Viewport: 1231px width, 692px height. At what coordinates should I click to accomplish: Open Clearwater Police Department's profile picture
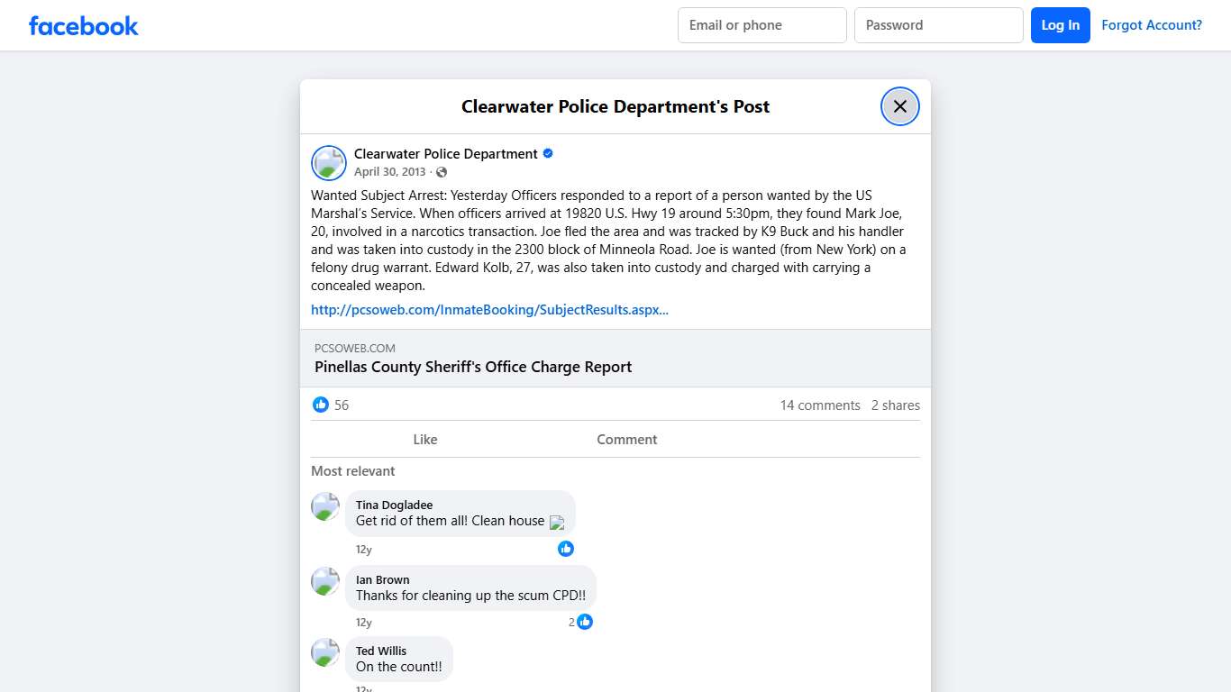[328, 163]
